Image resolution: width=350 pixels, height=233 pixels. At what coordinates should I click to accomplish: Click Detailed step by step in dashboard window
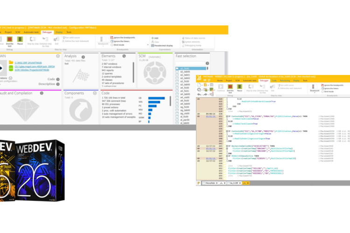(45, 41)
